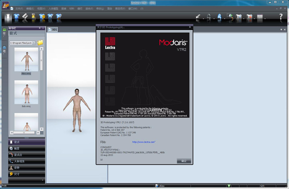Click the thumbnail list scroll up arrow
Viewport: 289px width, 189px height.
(x=42, y=49)
